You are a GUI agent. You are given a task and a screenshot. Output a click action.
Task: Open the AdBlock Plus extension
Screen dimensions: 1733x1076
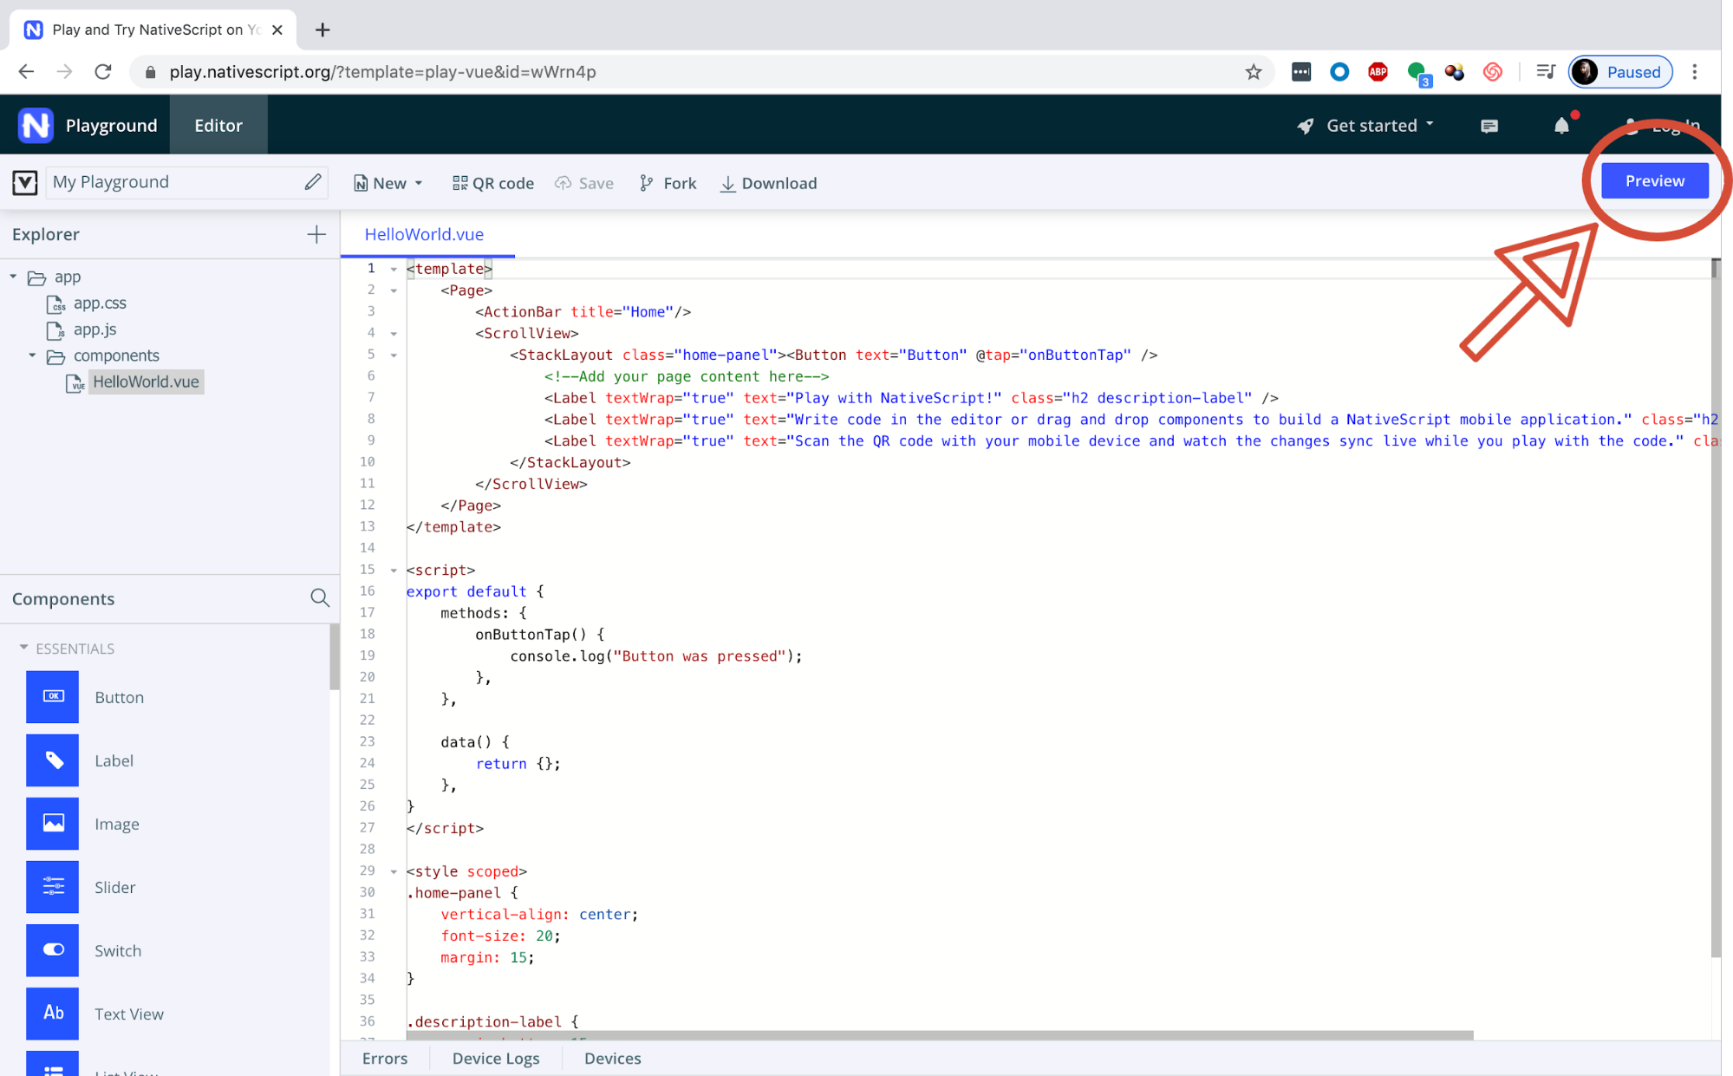click(x=1378, y=72)
